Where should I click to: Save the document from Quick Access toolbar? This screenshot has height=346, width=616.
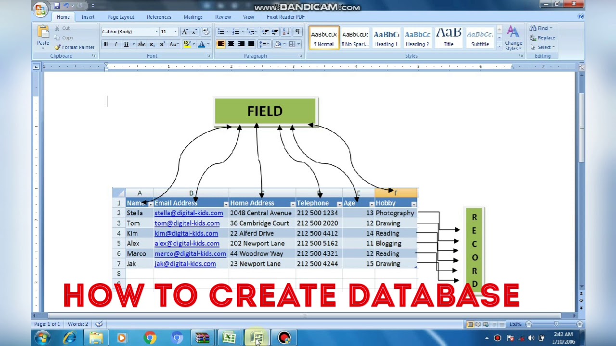click(57, 6)
